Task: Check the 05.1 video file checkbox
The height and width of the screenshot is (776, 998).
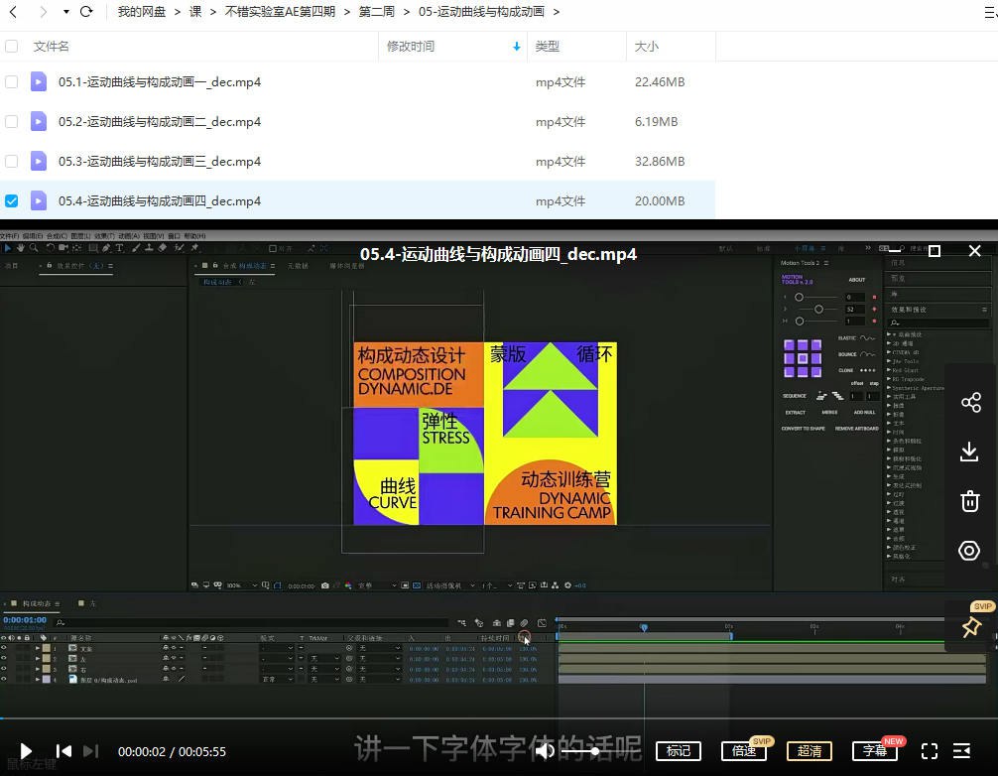Action: coord(12,82)
